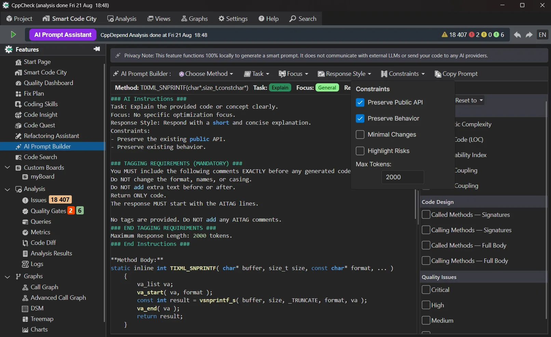Click Max Tokens 2000 input field
This screenshot has height=337, width=551.
pos(403,177)
